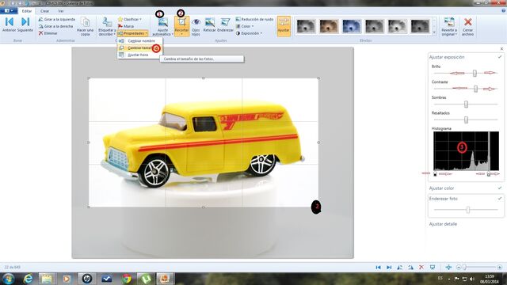This screenshot has width=507, height=285.
Task: Open the Windows Start button
Action: (x=9, y=279)
